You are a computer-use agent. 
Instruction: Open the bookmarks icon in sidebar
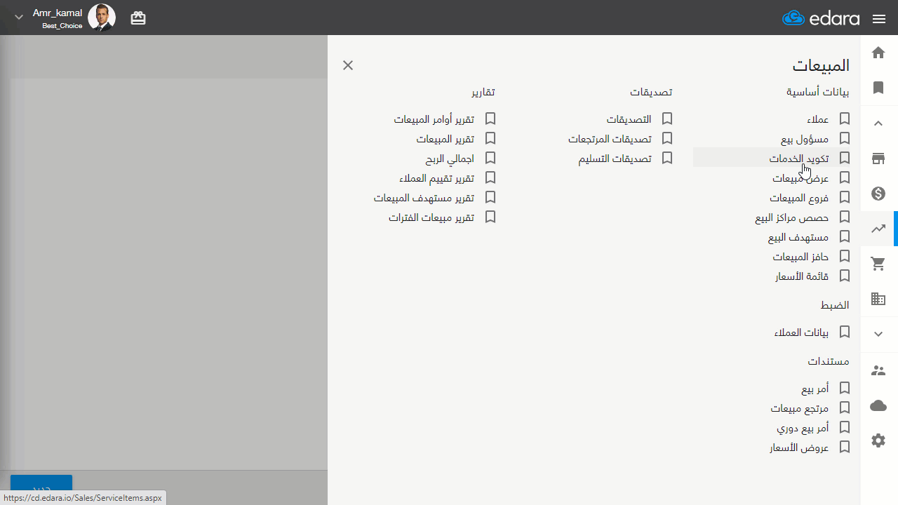(x=878, y=88)
